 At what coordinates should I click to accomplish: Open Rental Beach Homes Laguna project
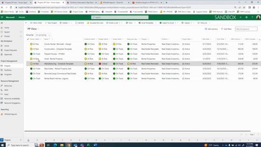coord(56,78)
